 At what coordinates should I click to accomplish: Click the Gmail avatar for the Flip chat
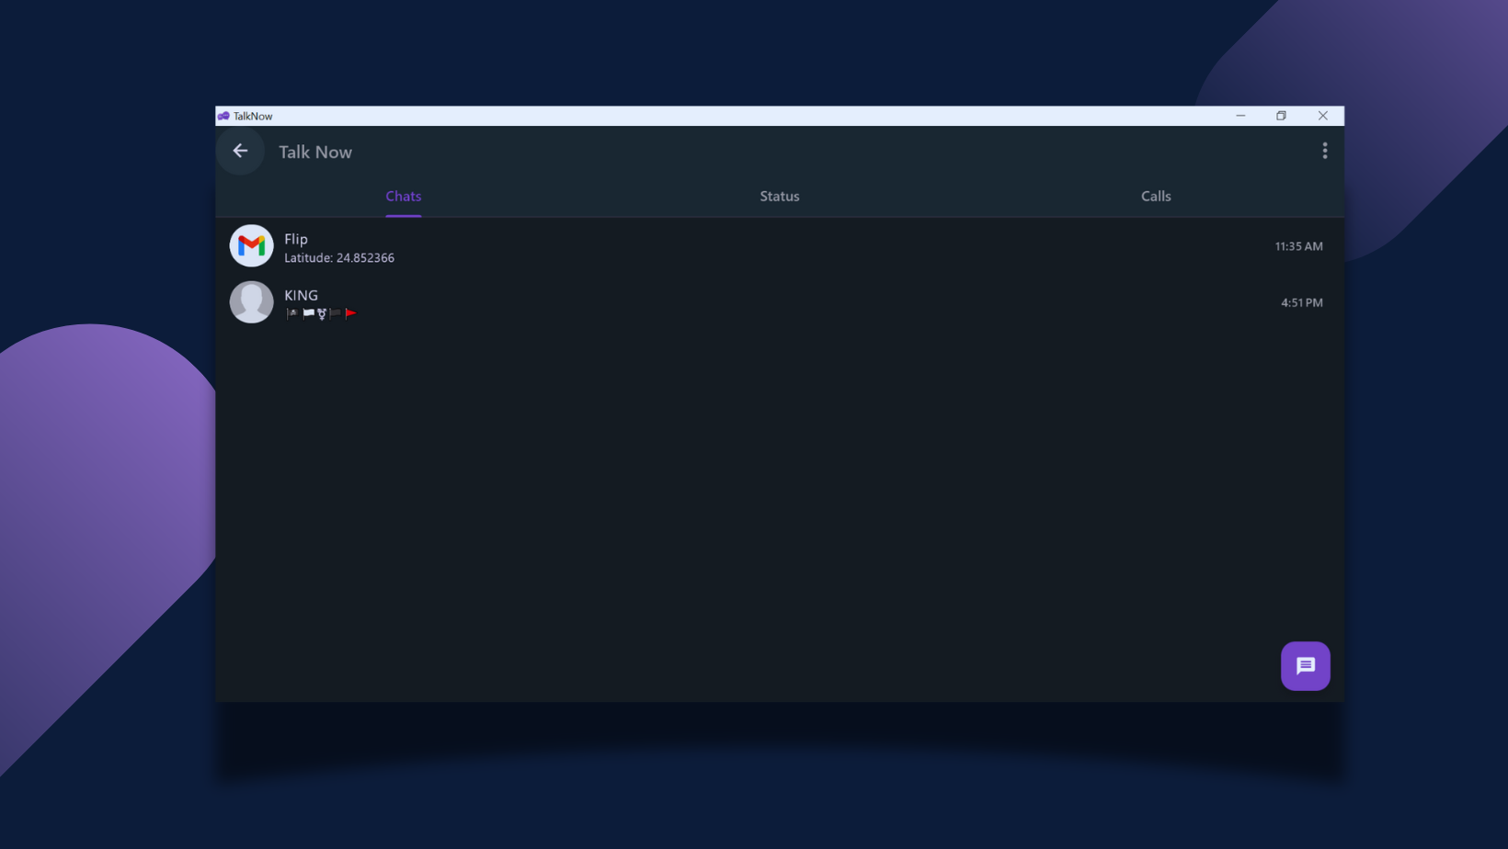[251, 245]
